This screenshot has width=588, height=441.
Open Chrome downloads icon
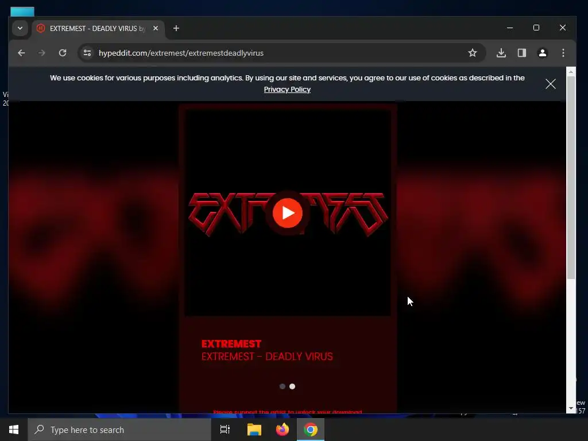[501, 53]
